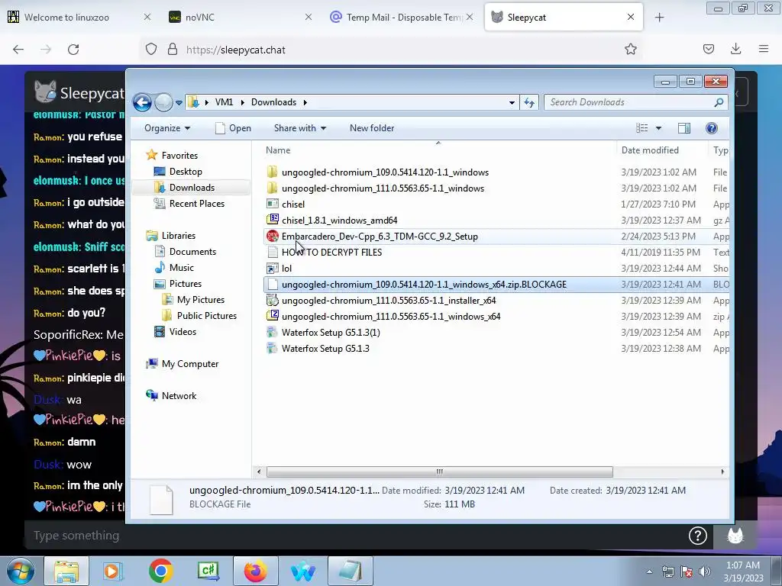782x586 pixels.
Task: Click the New folder button
Action: [x=372, y=128]
